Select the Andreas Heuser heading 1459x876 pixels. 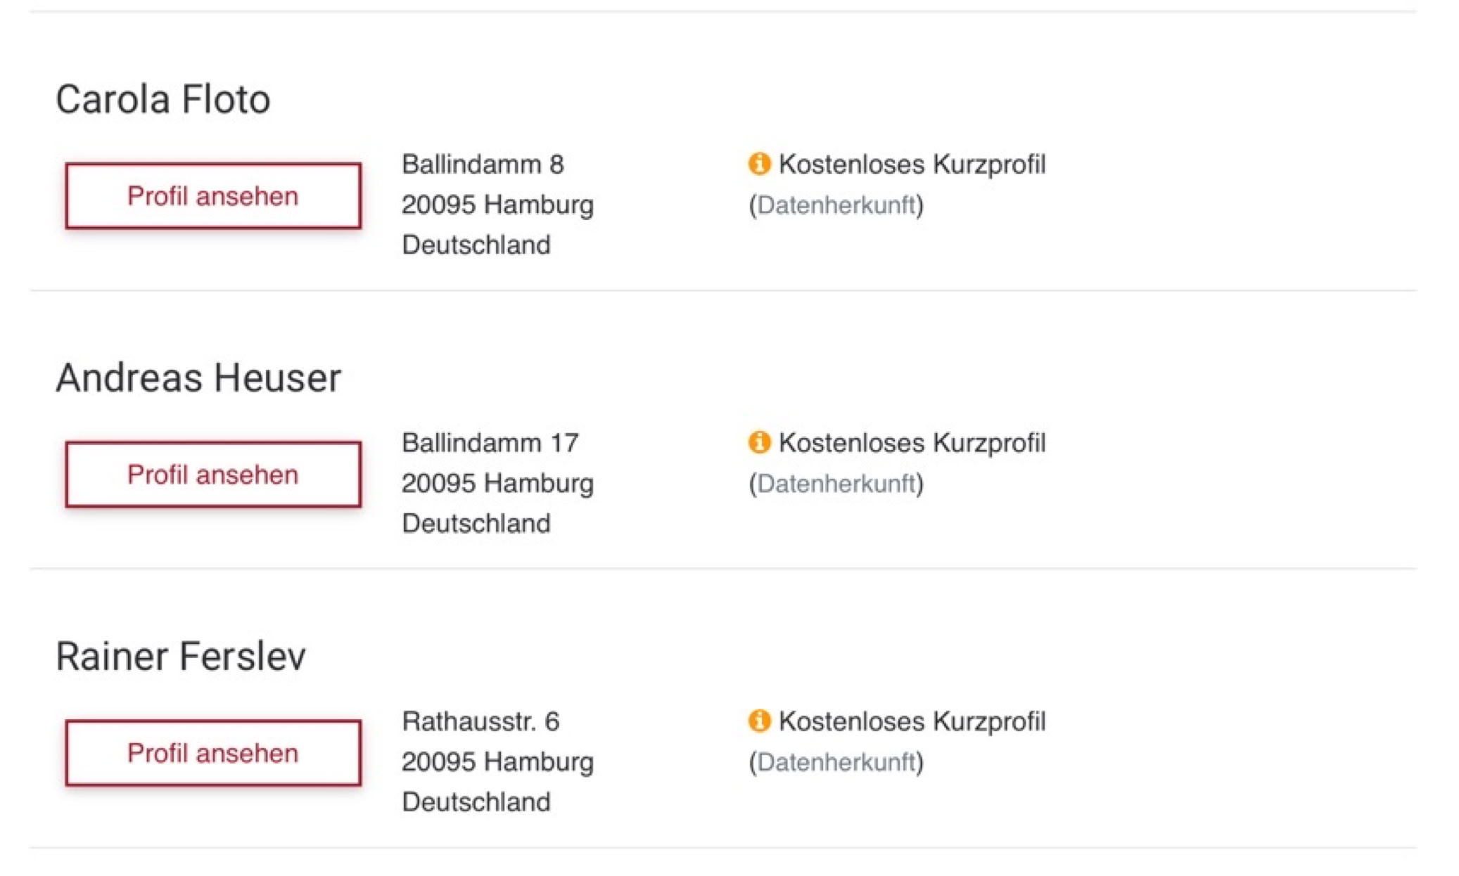(198, 378)
